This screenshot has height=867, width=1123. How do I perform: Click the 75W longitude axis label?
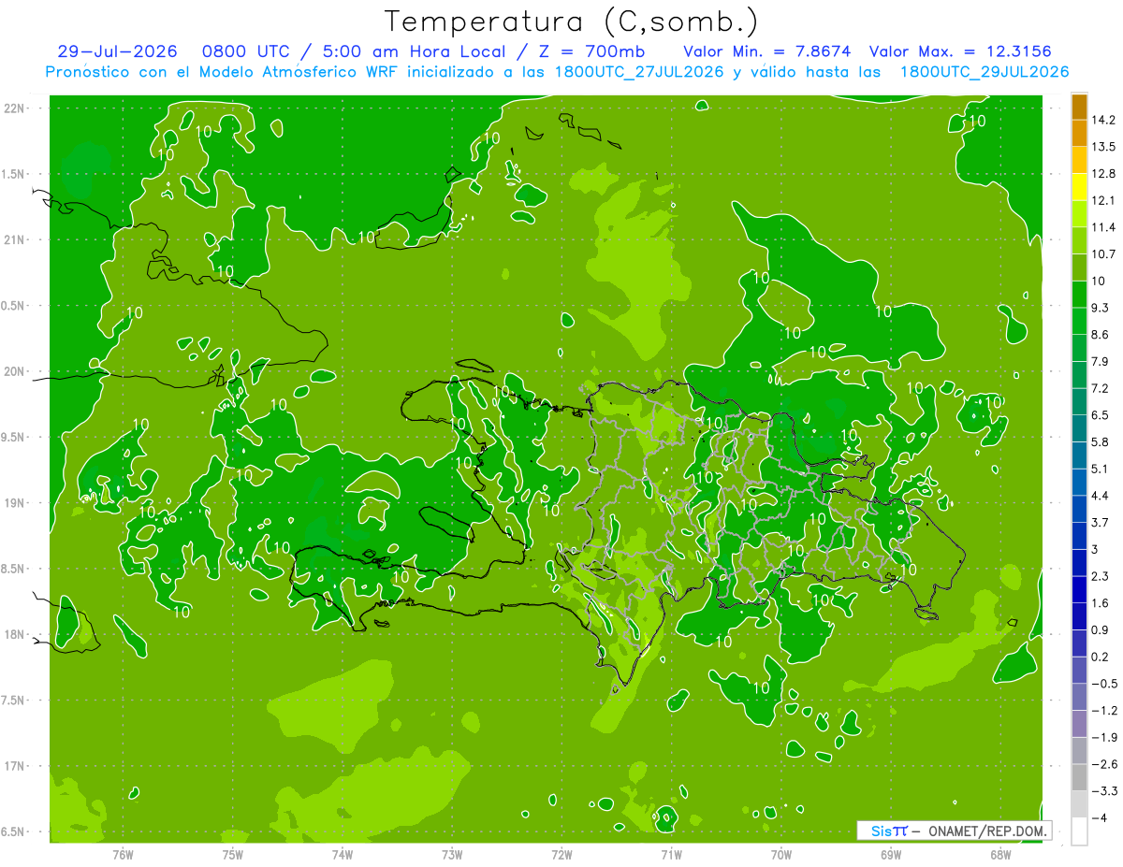233,855
